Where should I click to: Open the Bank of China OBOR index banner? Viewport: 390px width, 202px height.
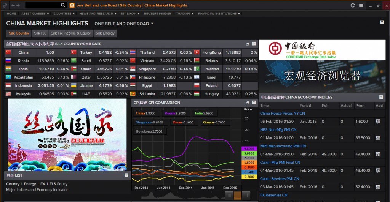coord(322,50)
